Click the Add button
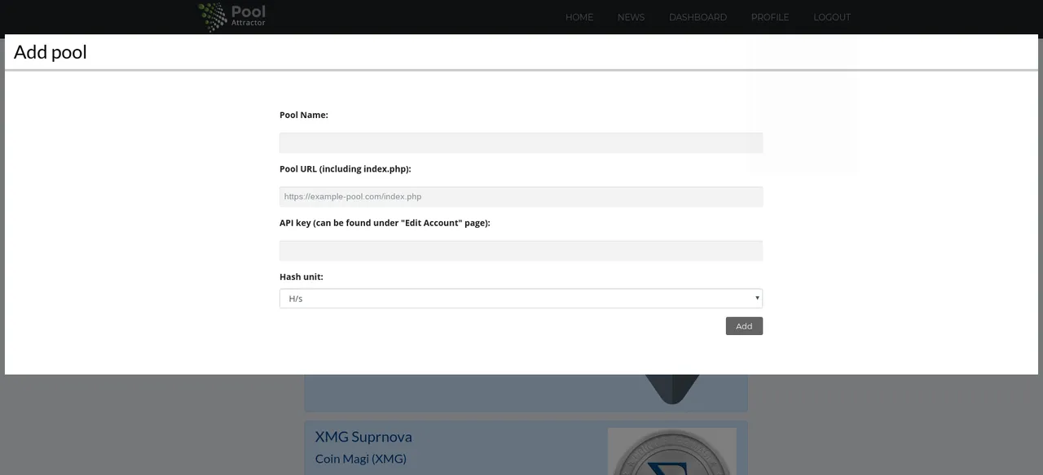This screenshot has width=1043, height=475. (x=744, y=326)
